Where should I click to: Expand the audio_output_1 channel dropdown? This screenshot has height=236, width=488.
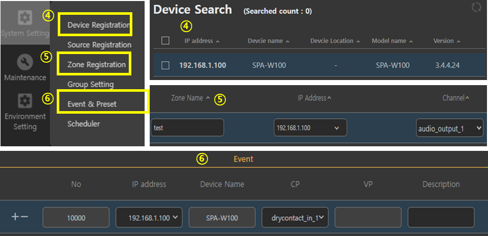pos(449,128)
